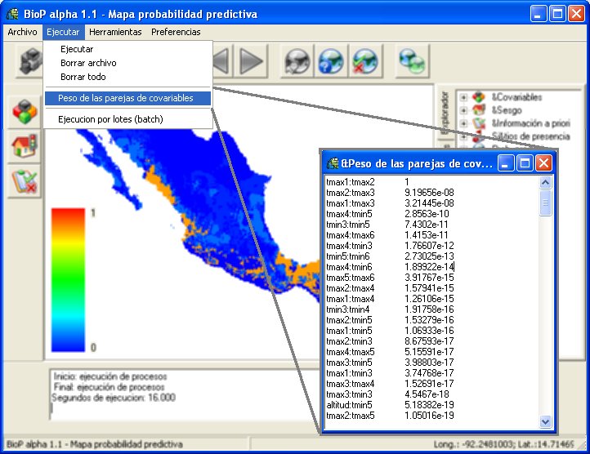The height and width of the screenshot is (454, 590).
Task: Minimize the Peso de las parejas window
Action: pyautogui.click(x=505, y=163)
